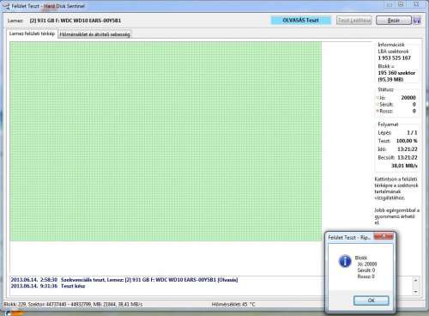The image size is (429, 316).
Task: Click the Idő elapsed time value
Action: click(408, 149)
